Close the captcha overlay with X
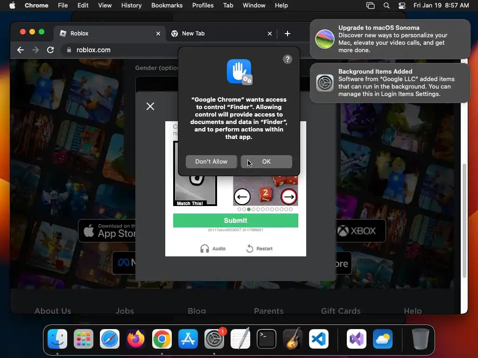The width and height of the screenshot is (478, 358). (150, 106)
